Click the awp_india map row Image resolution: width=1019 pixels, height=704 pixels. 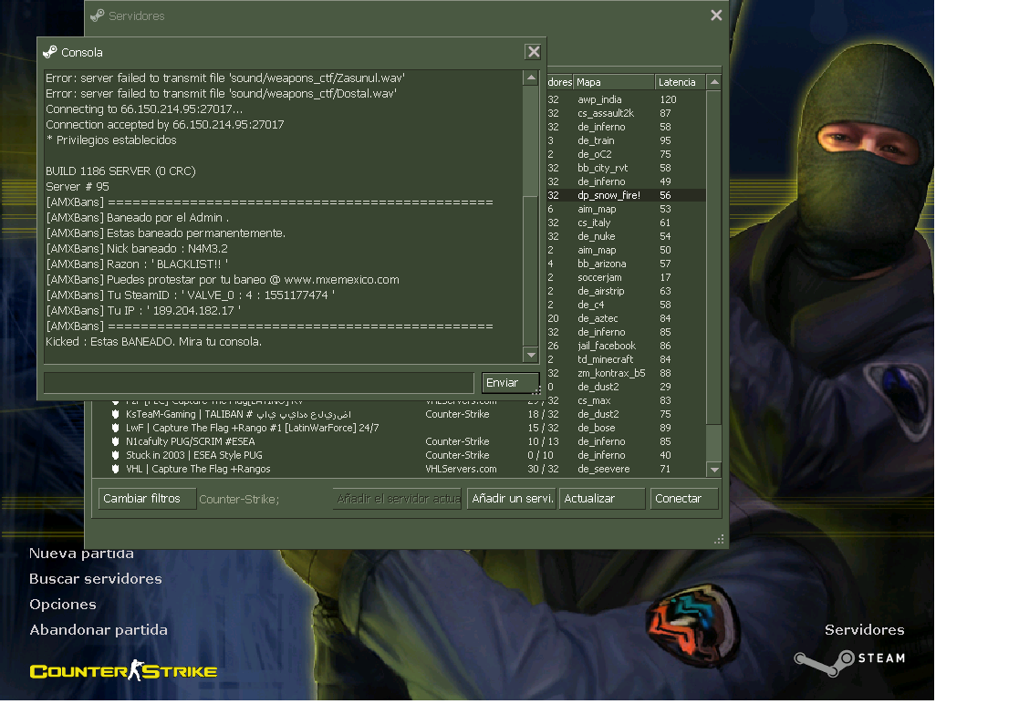coord(627,99)
